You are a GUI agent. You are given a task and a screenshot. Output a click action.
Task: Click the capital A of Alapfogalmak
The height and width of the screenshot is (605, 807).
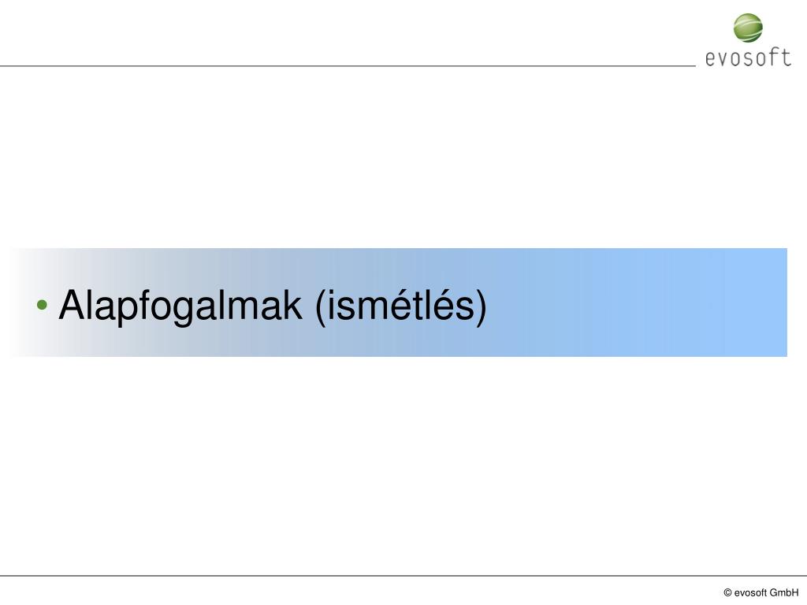pos(72,305)
